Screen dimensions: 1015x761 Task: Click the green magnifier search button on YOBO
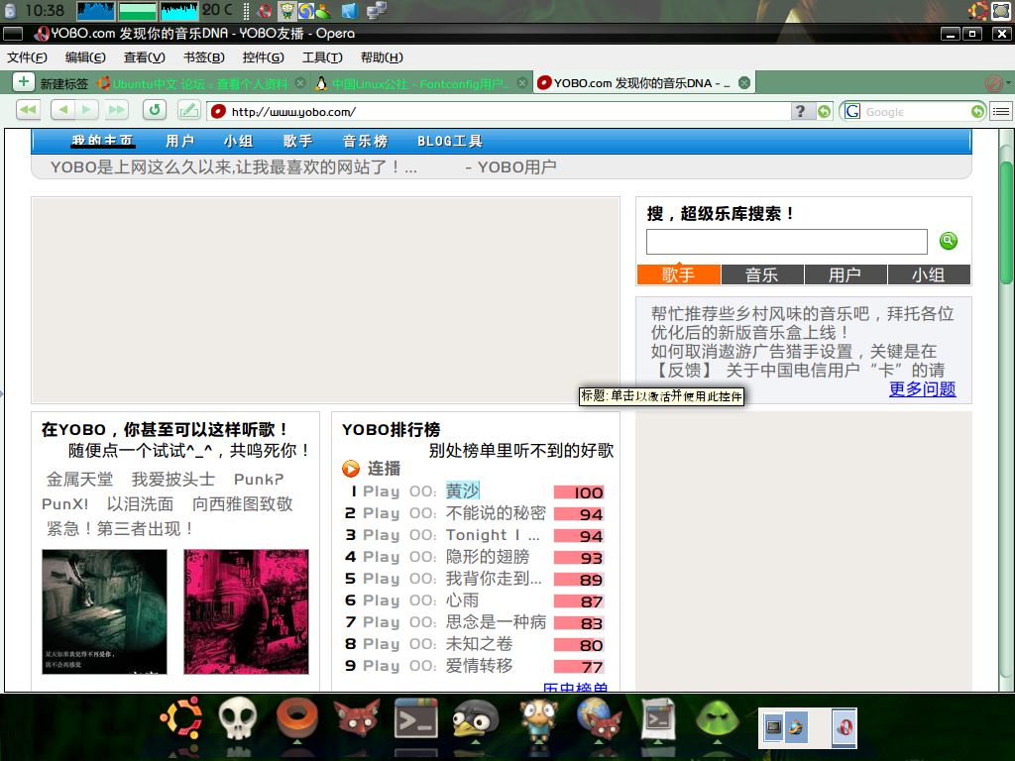click(x=949, y=241)
